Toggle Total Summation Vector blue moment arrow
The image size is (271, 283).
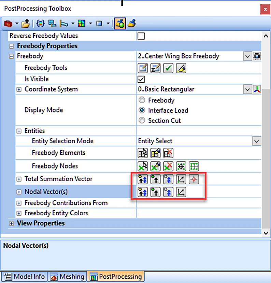pos(168,179)
